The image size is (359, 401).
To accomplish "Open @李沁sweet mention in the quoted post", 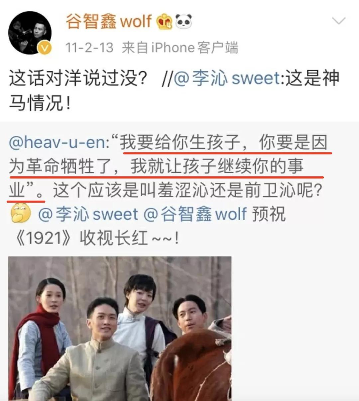I will tap(88, 214).
